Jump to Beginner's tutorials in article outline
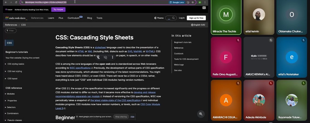 183,42
